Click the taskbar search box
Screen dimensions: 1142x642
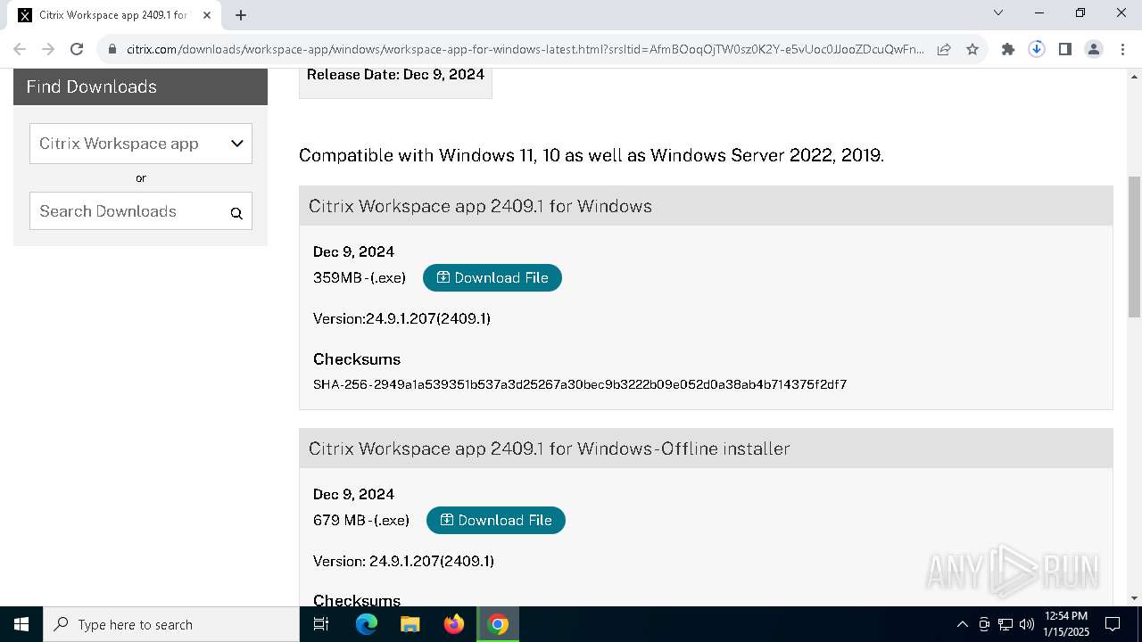(171, 624)
